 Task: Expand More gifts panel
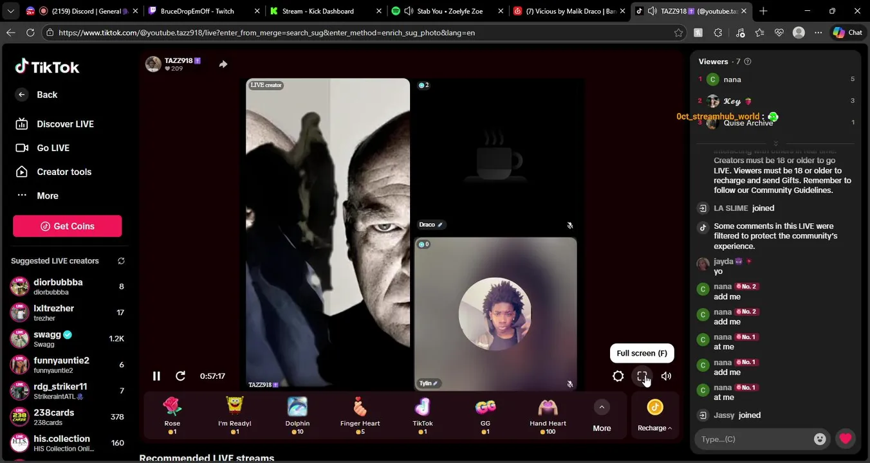pyautogui.click(x=602, y=416)
